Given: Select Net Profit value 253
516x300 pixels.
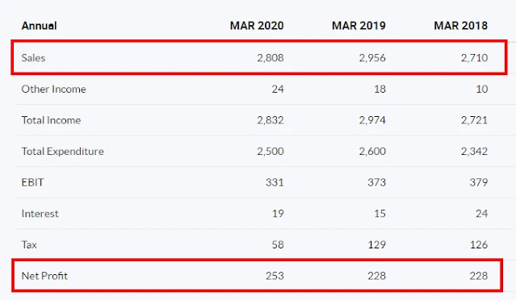Looking at the screenshot, I should (275, 276).
